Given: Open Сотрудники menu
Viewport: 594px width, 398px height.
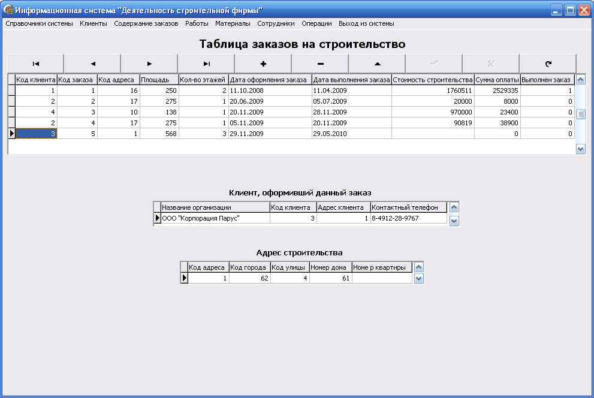Looking at the screenshot, I should click(x=276, y=23).
